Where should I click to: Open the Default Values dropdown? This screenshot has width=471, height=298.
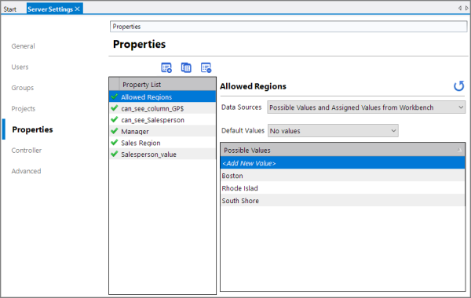(333, 130)
